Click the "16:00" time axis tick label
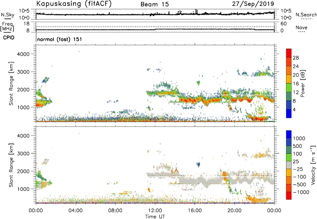 195,211
